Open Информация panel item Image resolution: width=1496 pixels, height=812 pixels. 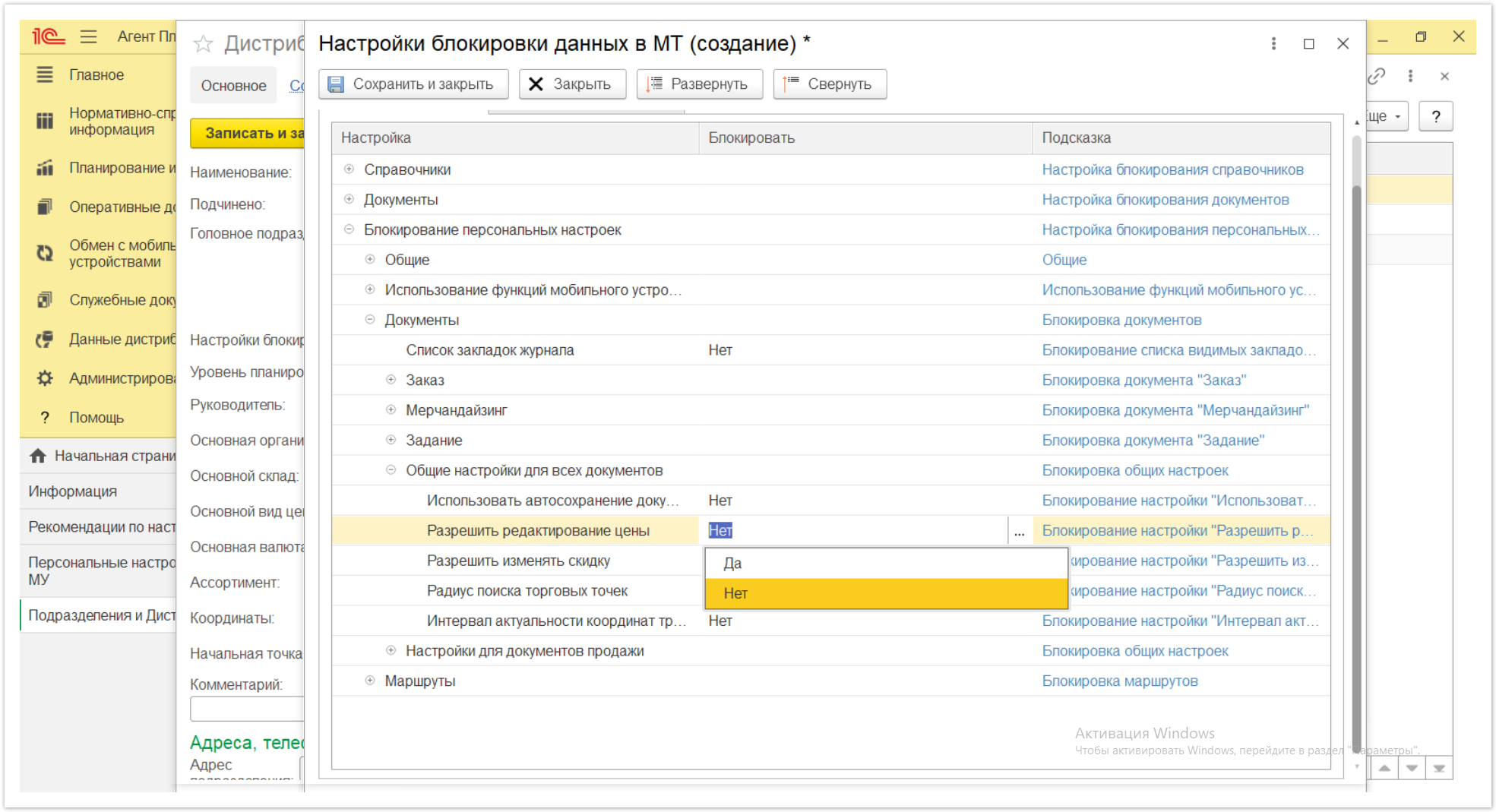tap(98, 491)
